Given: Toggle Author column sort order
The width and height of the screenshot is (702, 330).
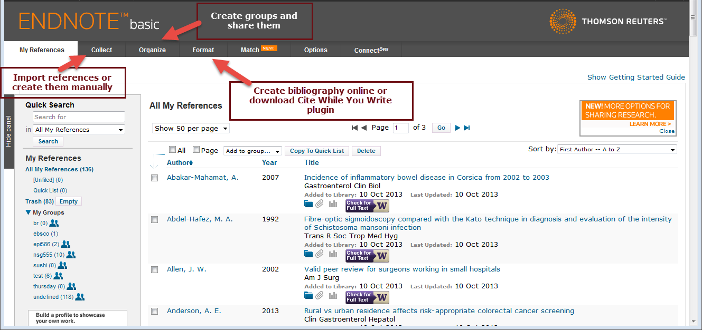Looking at the screenshot, I should [180, 162].
